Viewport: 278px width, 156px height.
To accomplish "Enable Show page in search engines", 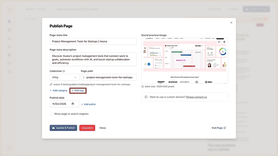I will pos(51,114).
